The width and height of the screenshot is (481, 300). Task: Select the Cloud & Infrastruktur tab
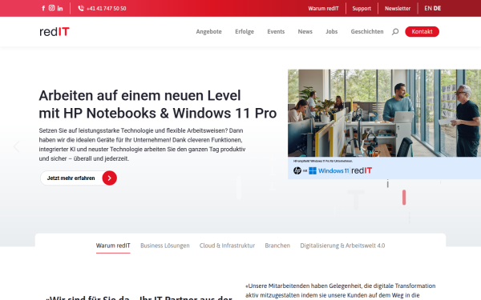pos(227,246)
